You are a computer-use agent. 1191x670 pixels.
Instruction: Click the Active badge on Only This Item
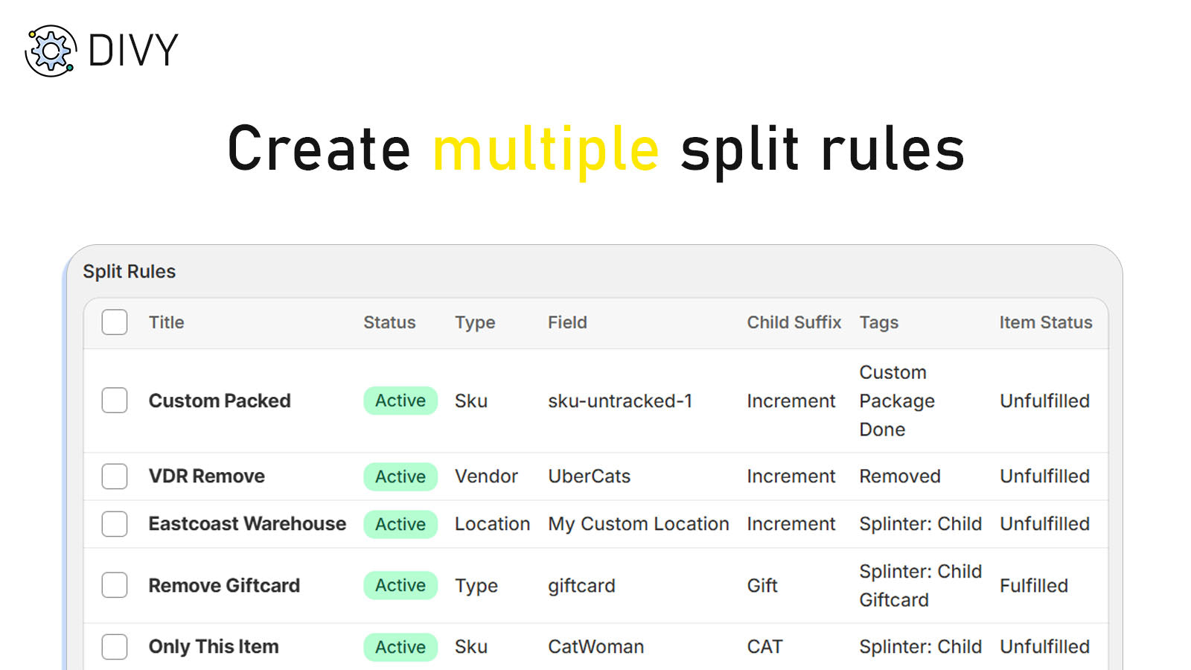click(400, 647)
